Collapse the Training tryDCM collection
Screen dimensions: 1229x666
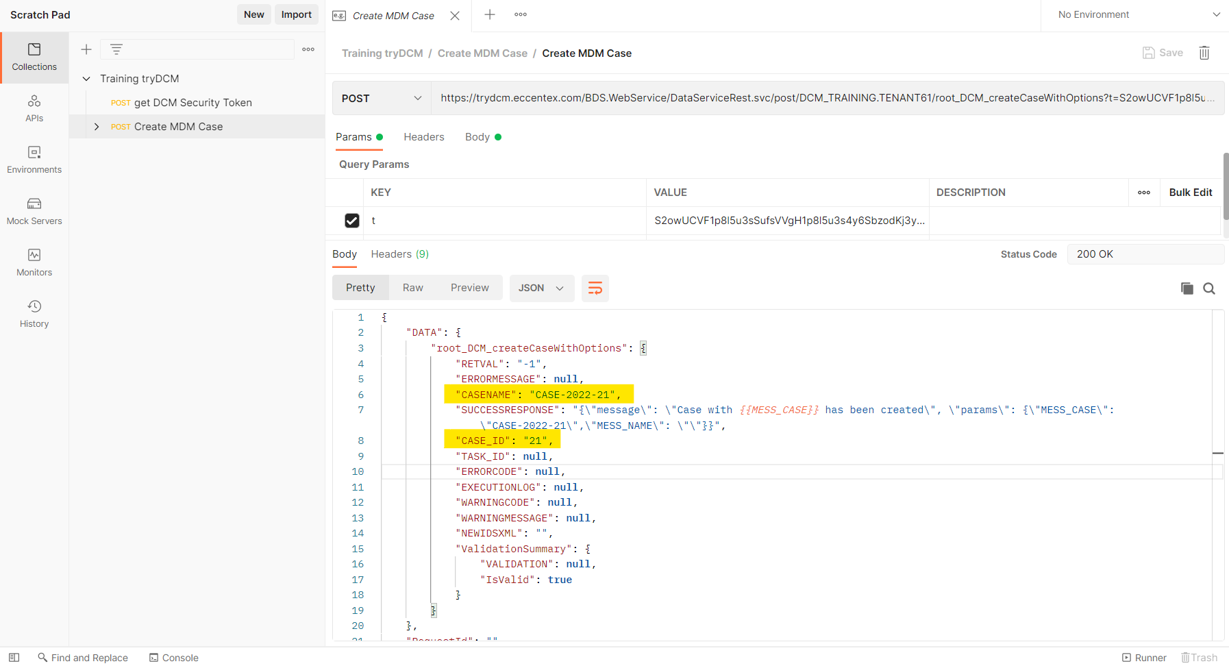tap(86, 79)
